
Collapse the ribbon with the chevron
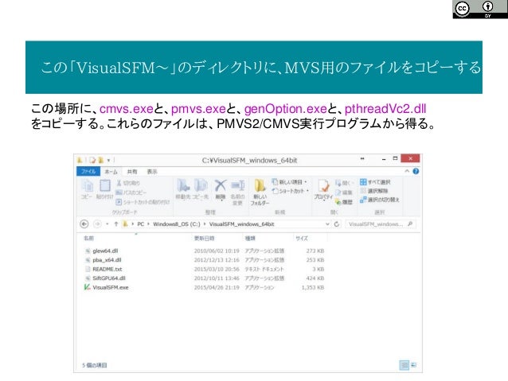click(407, 171)
